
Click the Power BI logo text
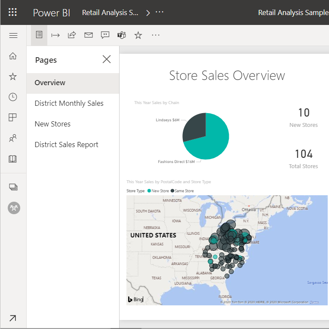pos(52,13)
